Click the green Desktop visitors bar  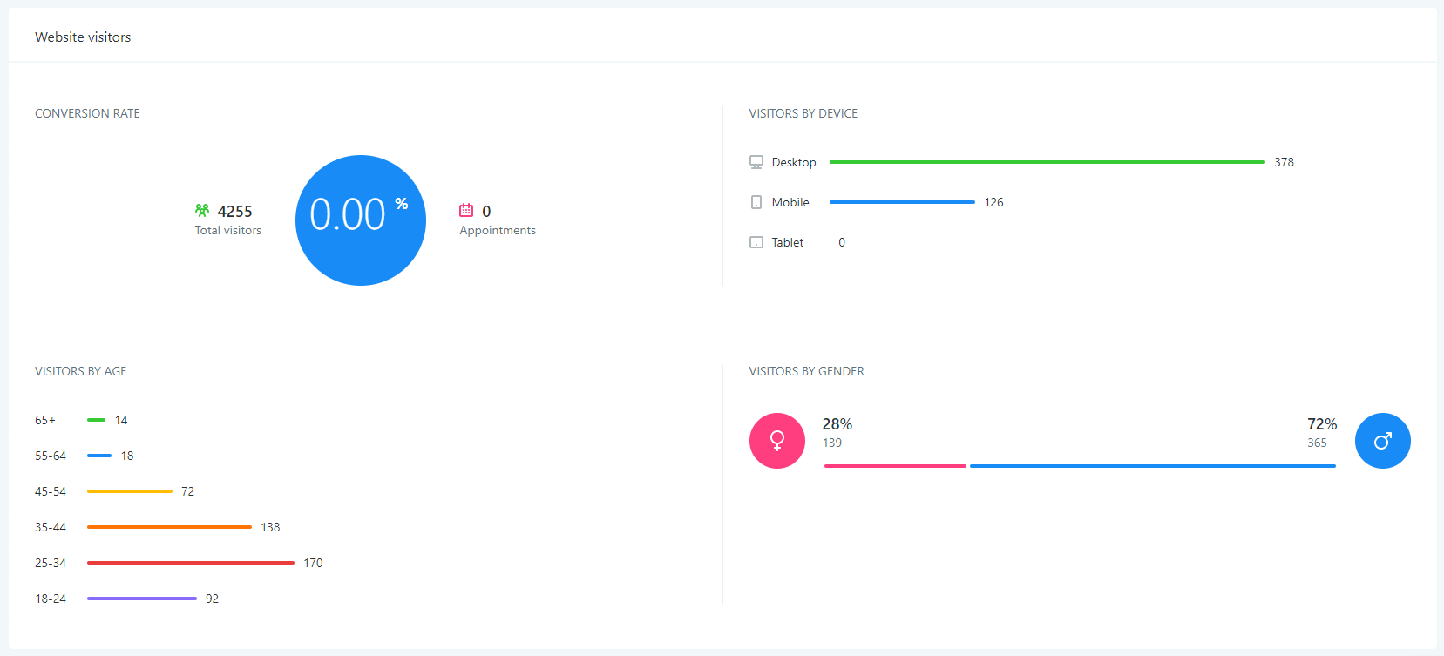pos(1047,162)
